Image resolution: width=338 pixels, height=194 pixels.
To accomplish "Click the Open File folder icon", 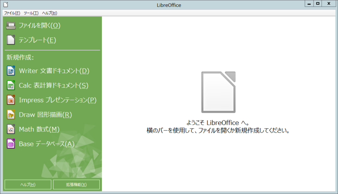I will point(11,25).
